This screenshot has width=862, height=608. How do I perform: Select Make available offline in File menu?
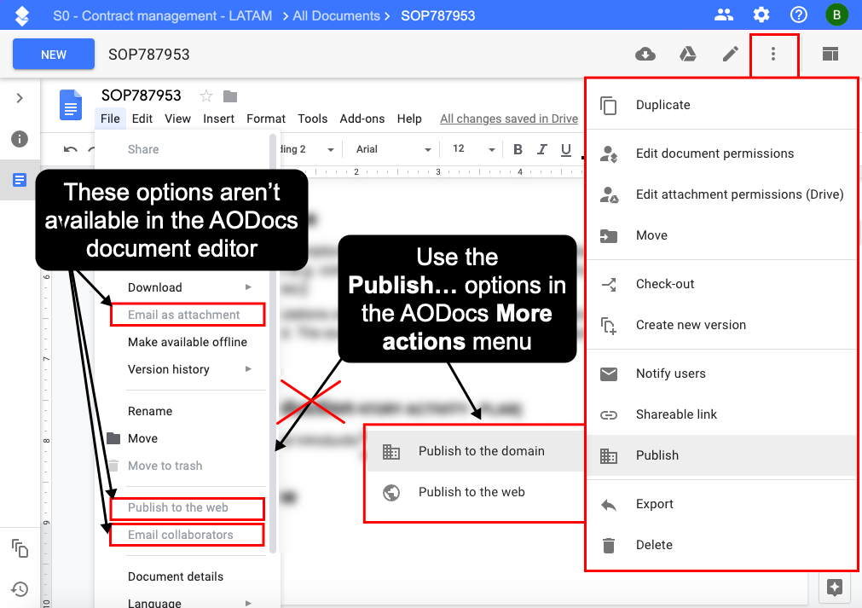(188, 342)
